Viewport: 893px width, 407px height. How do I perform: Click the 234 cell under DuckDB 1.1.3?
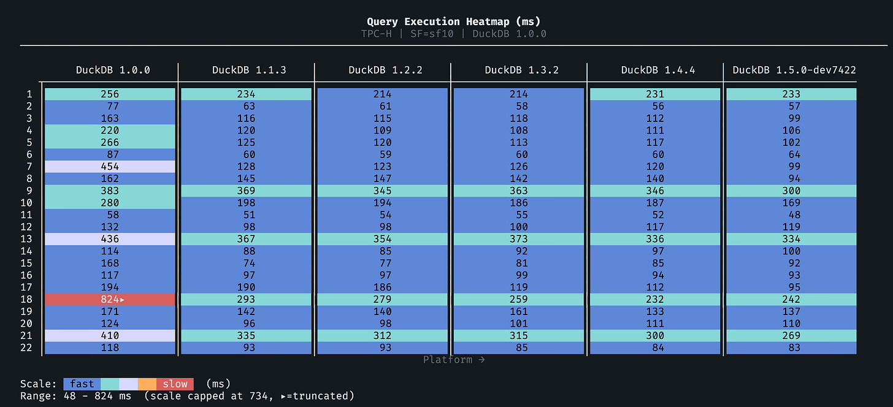(247, 94)
